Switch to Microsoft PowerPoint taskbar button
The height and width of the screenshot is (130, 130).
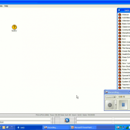pos(83,128)
